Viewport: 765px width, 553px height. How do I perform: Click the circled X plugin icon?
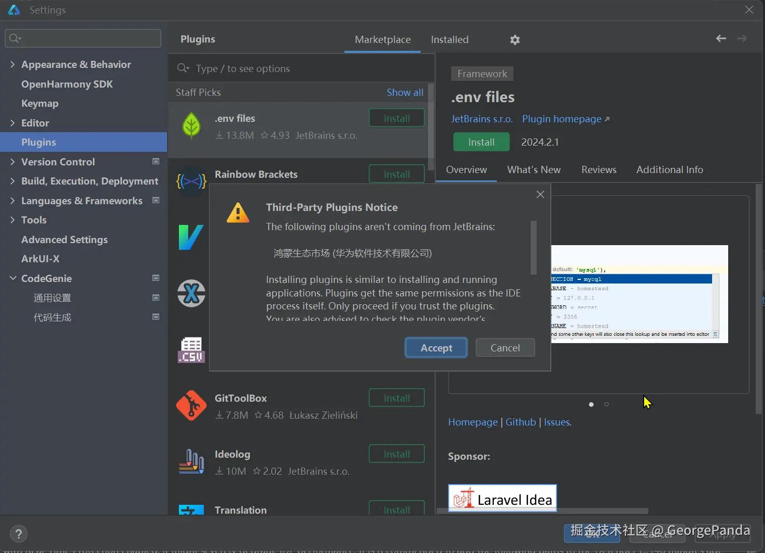[x=191, y=293]
